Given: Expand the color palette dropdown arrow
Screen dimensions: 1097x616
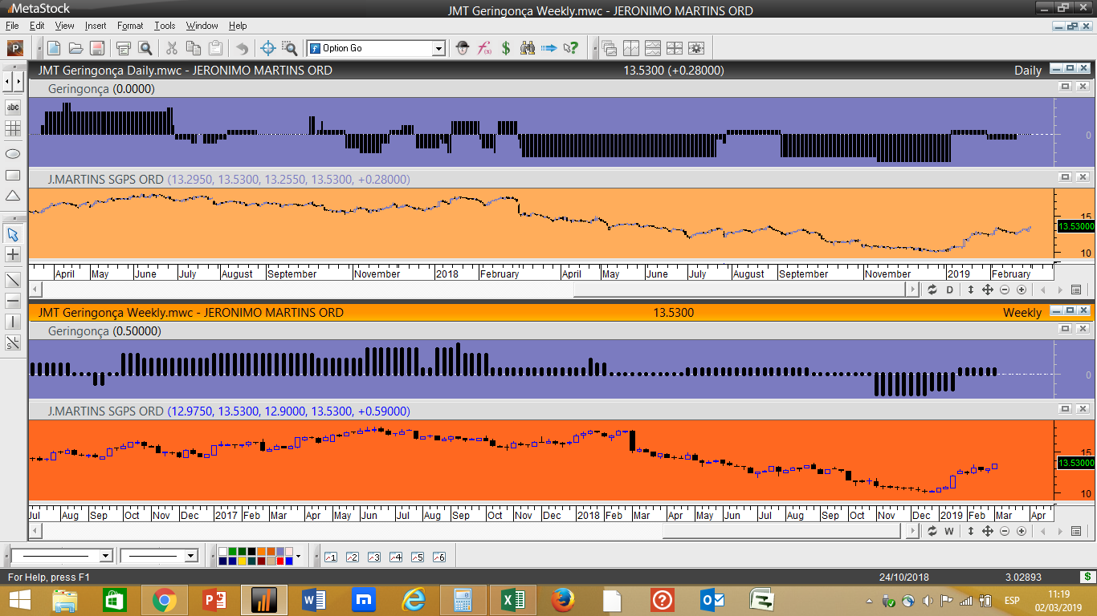Looking at the screenshot, I should [x=298, y=556].
